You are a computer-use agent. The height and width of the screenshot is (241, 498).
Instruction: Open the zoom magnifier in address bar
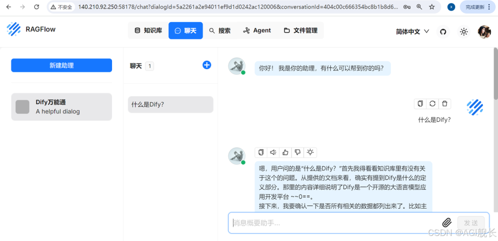[419, 7]
